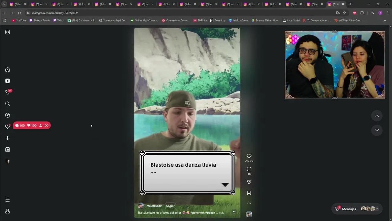Open Chrome's three-dot menu

click(387, 13)
